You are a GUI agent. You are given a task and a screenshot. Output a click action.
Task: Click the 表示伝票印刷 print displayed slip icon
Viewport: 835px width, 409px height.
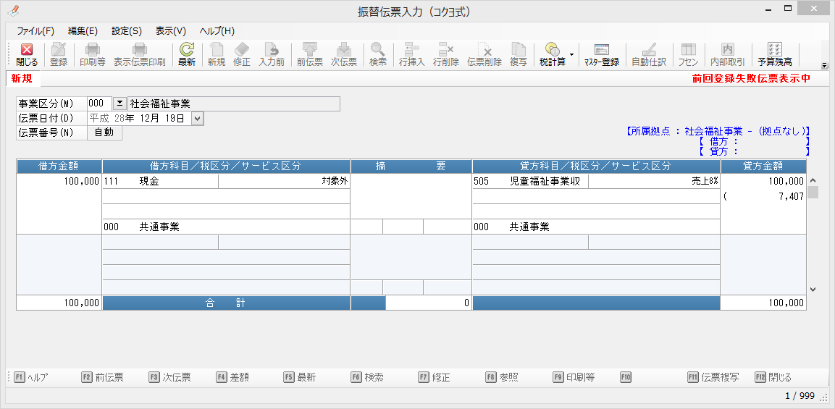(140, 54)
